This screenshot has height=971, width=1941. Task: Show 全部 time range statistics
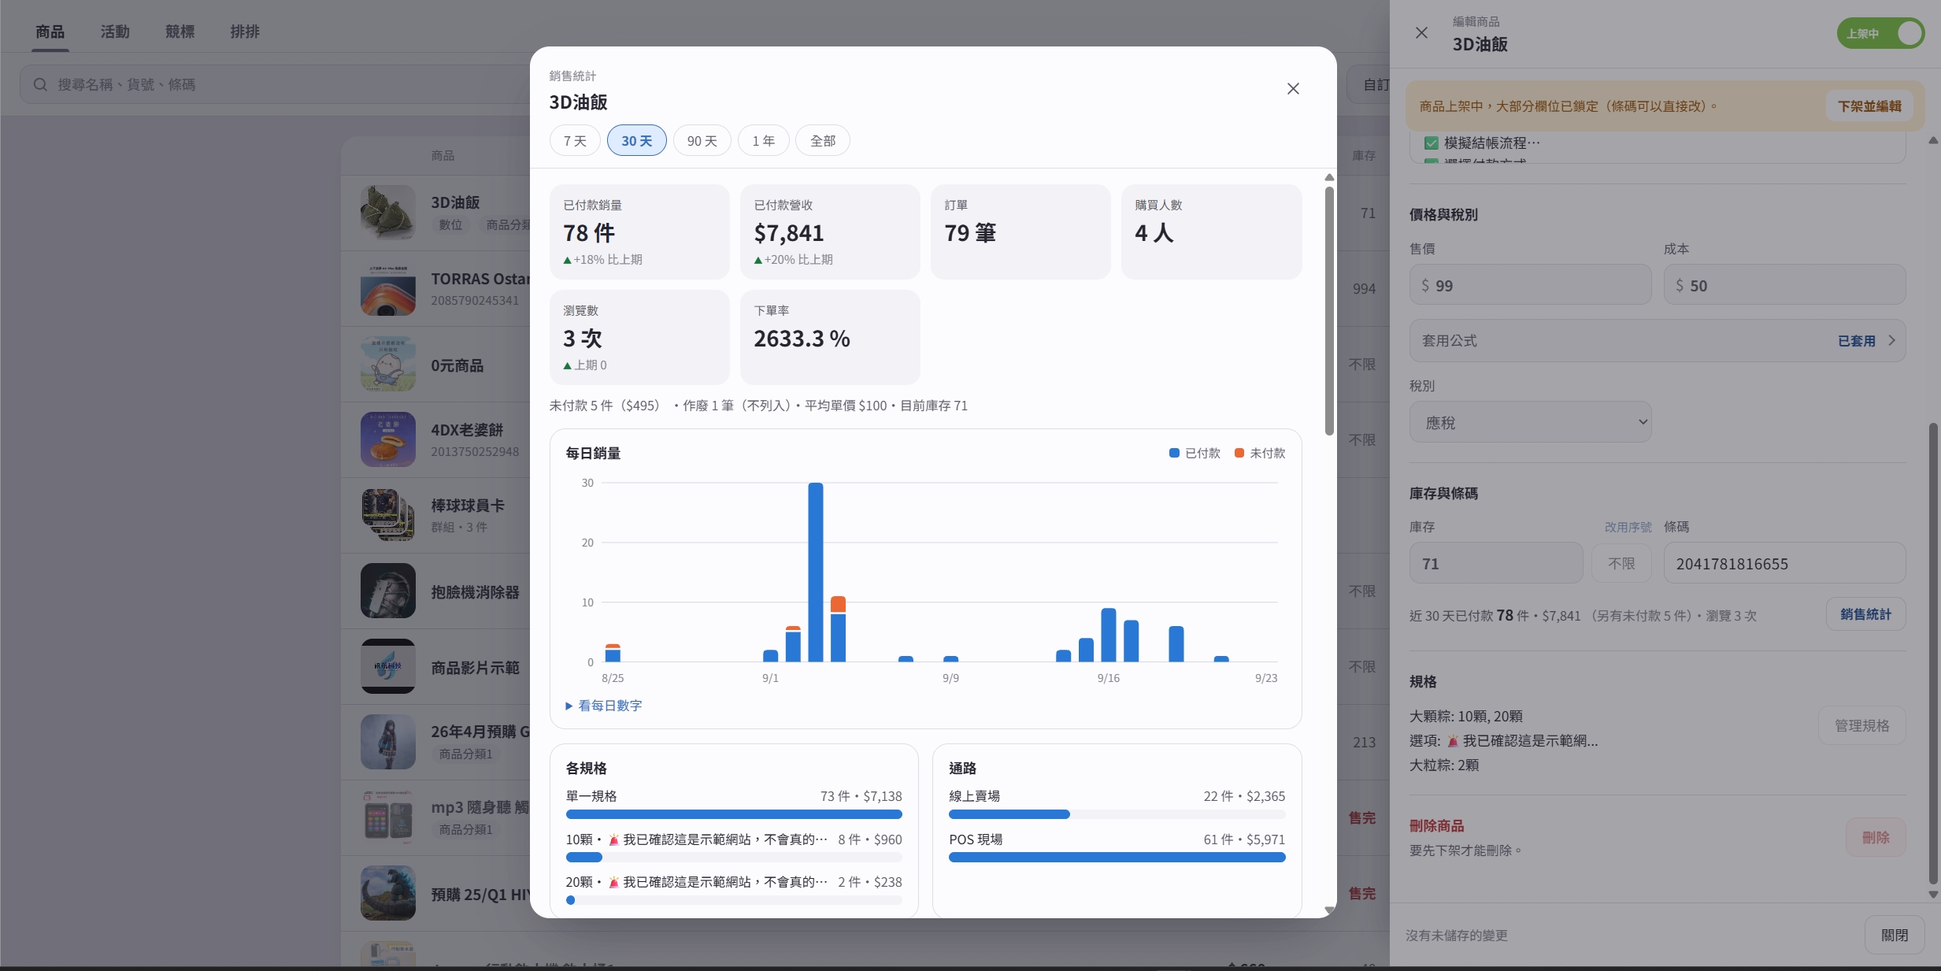coord(822,140)
